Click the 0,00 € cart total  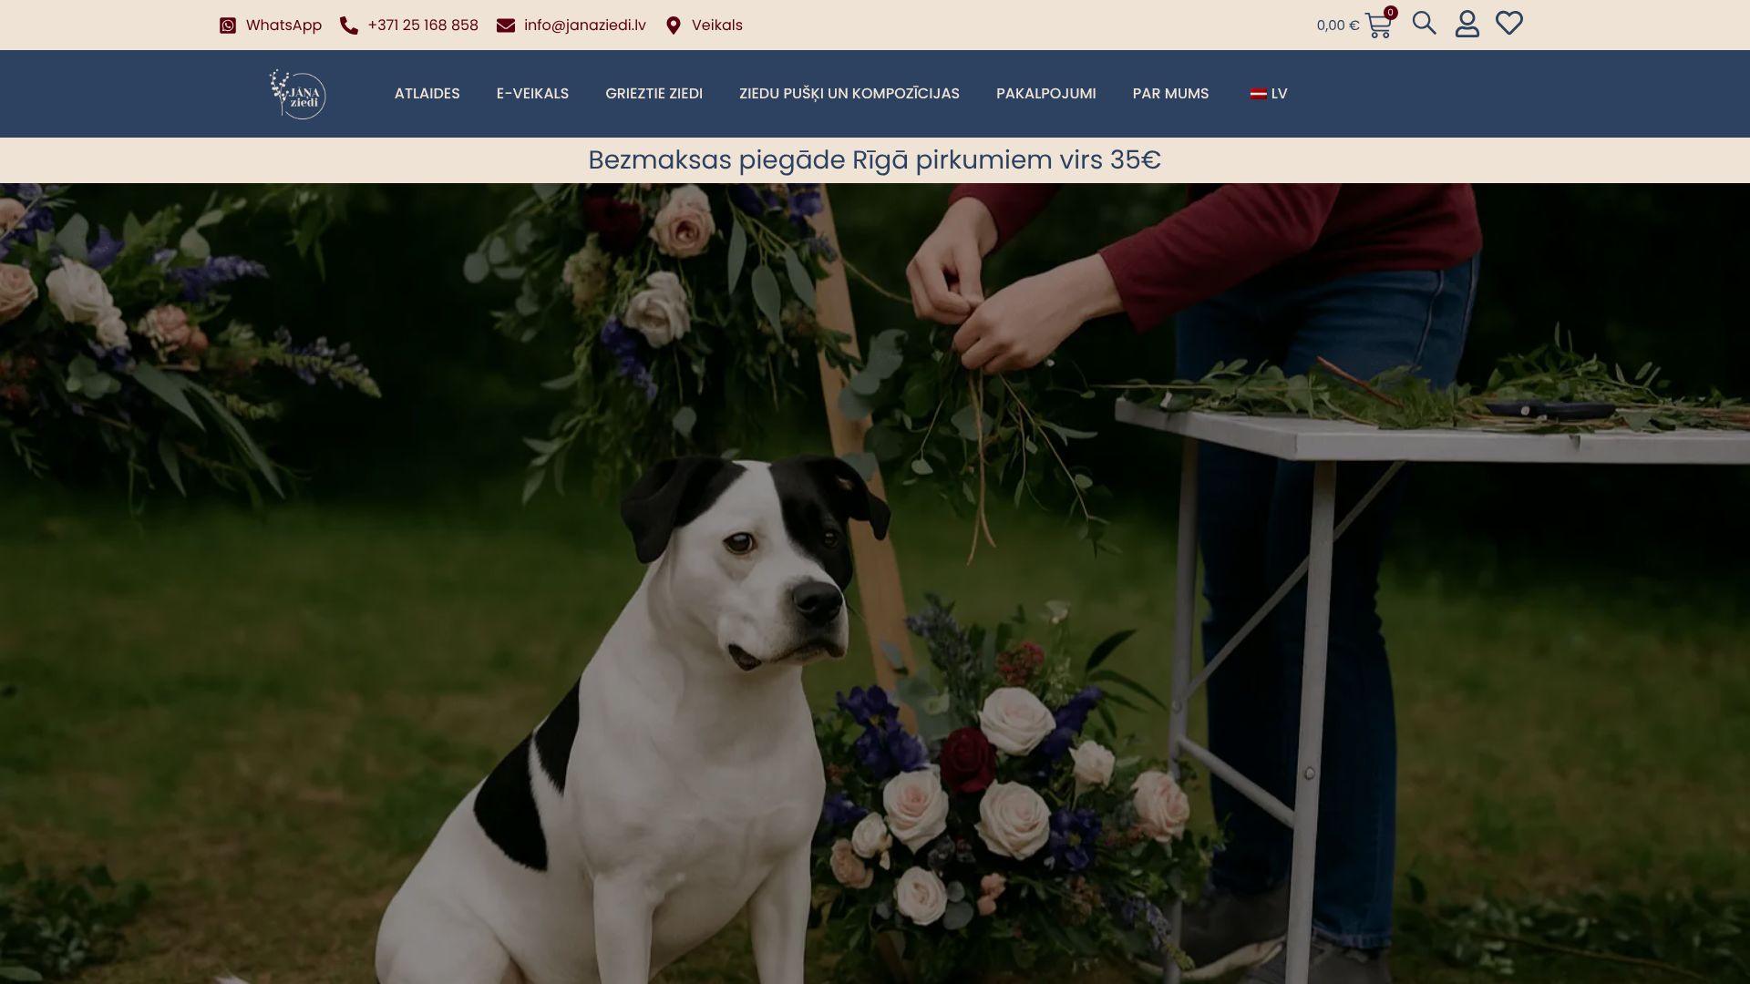(x=1337, y=26)
